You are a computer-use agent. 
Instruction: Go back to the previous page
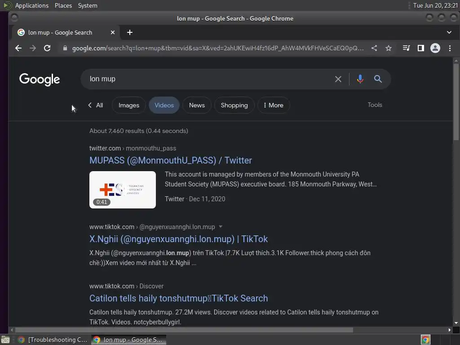[18, 48]
